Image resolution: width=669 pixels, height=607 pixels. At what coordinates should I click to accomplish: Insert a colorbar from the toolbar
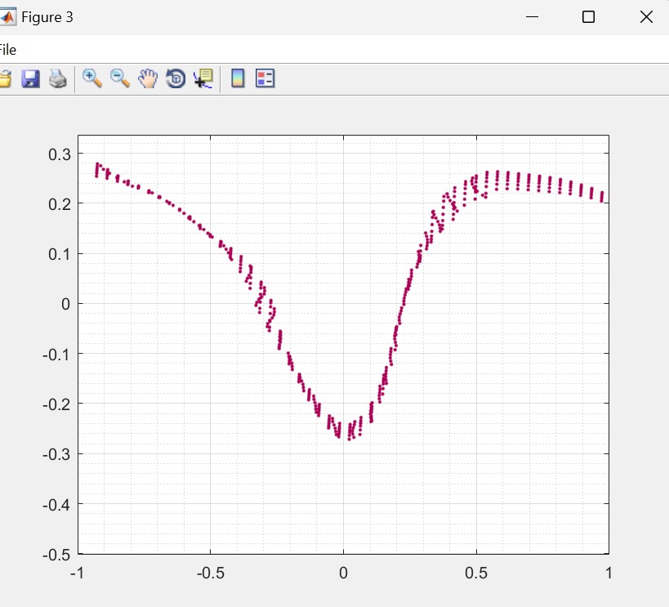click(x=238, y=78)
